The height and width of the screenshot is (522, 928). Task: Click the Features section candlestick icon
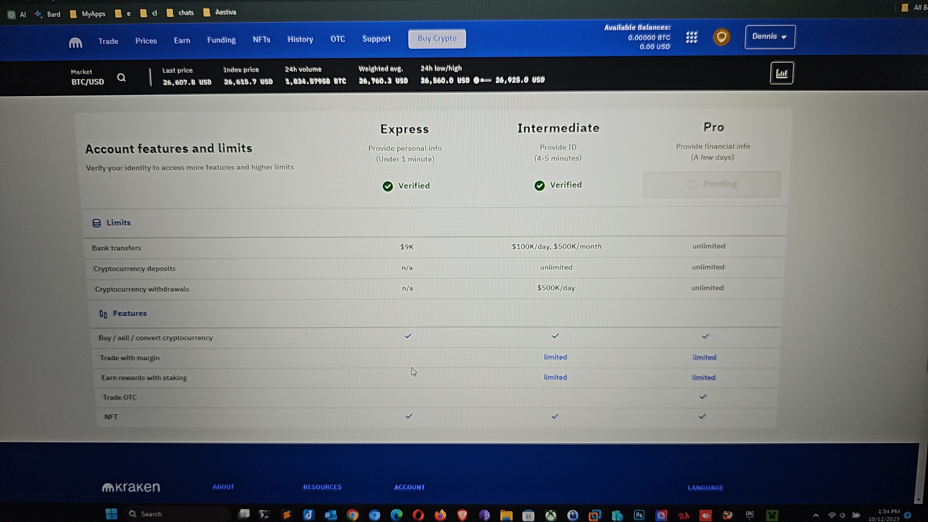pyautogui.click(x=103, y=314)
